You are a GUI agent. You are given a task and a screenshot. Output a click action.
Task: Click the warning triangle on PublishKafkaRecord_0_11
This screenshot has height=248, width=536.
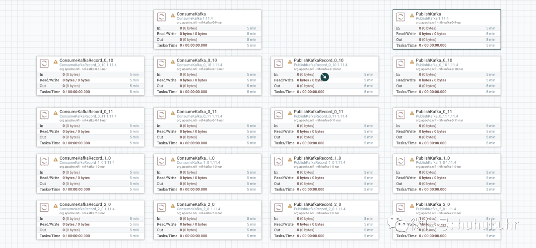tap(290, 113)
